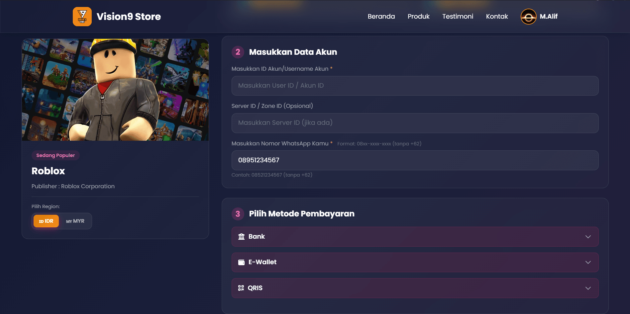
Task: Click the WhatsApp number field 08951234567
Action: coord(415,160)
